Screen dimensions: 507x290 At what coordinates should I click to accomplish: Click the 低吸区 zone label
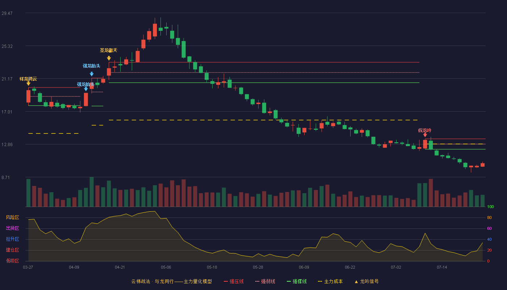[x=12, y=261]
